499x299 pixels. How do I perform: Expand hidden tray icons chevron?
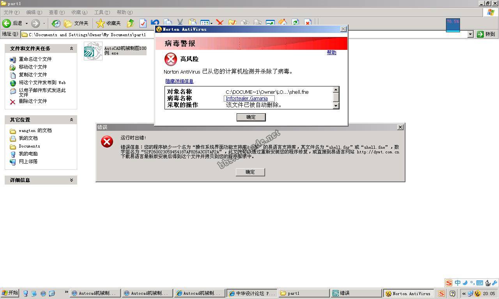pyautogui.click(x=464, y=294)
